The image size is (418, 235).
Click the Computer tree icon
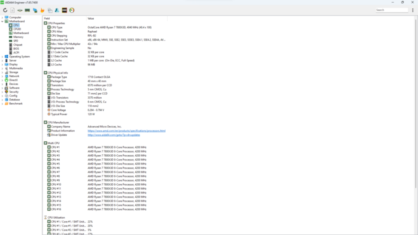7,17
